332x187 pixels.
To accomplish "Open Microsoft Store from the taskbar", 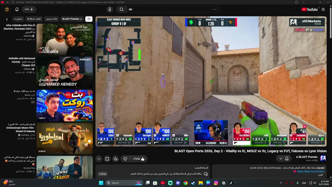I will (x=155, y=183).
